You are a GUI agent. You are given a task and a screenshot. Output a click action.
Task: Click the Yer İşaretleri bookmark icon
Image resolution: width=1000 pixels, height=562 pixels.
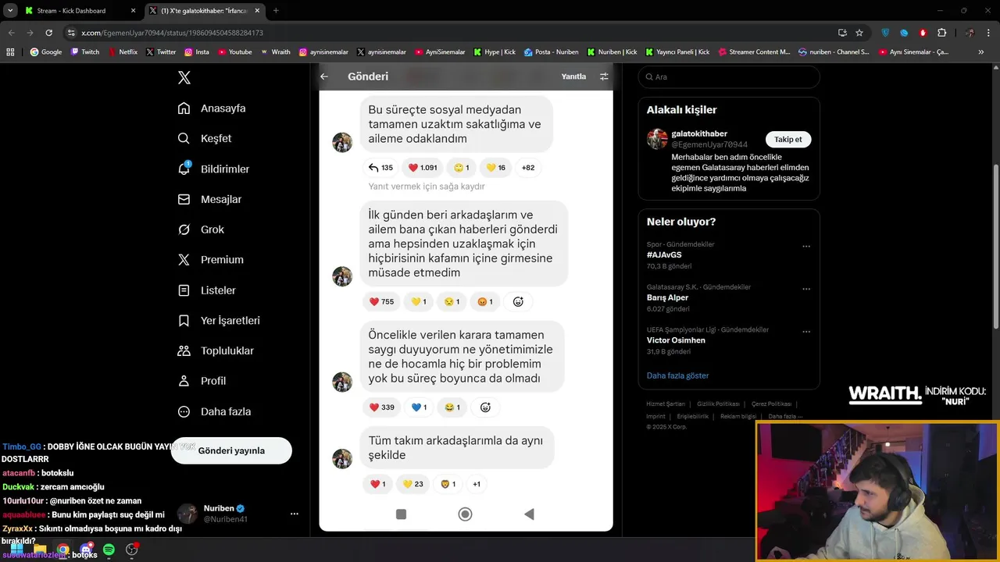pos(184,321)
